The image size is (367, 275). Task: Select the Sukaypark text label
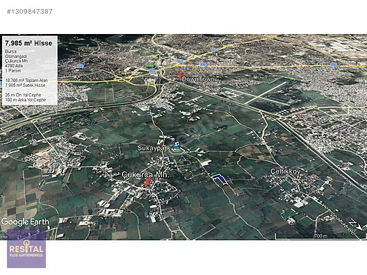154,148
